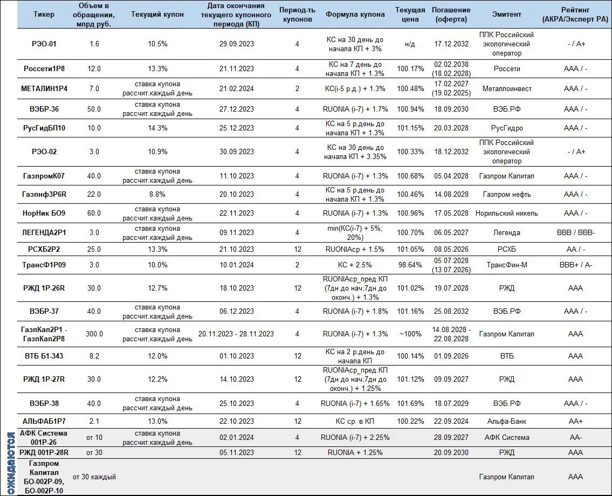The height and width of the screenshot is (496, 612).
Task: Select the 'НорНик БО9' ticker cell
Action: pyautogui.click(x=44, y=213)
